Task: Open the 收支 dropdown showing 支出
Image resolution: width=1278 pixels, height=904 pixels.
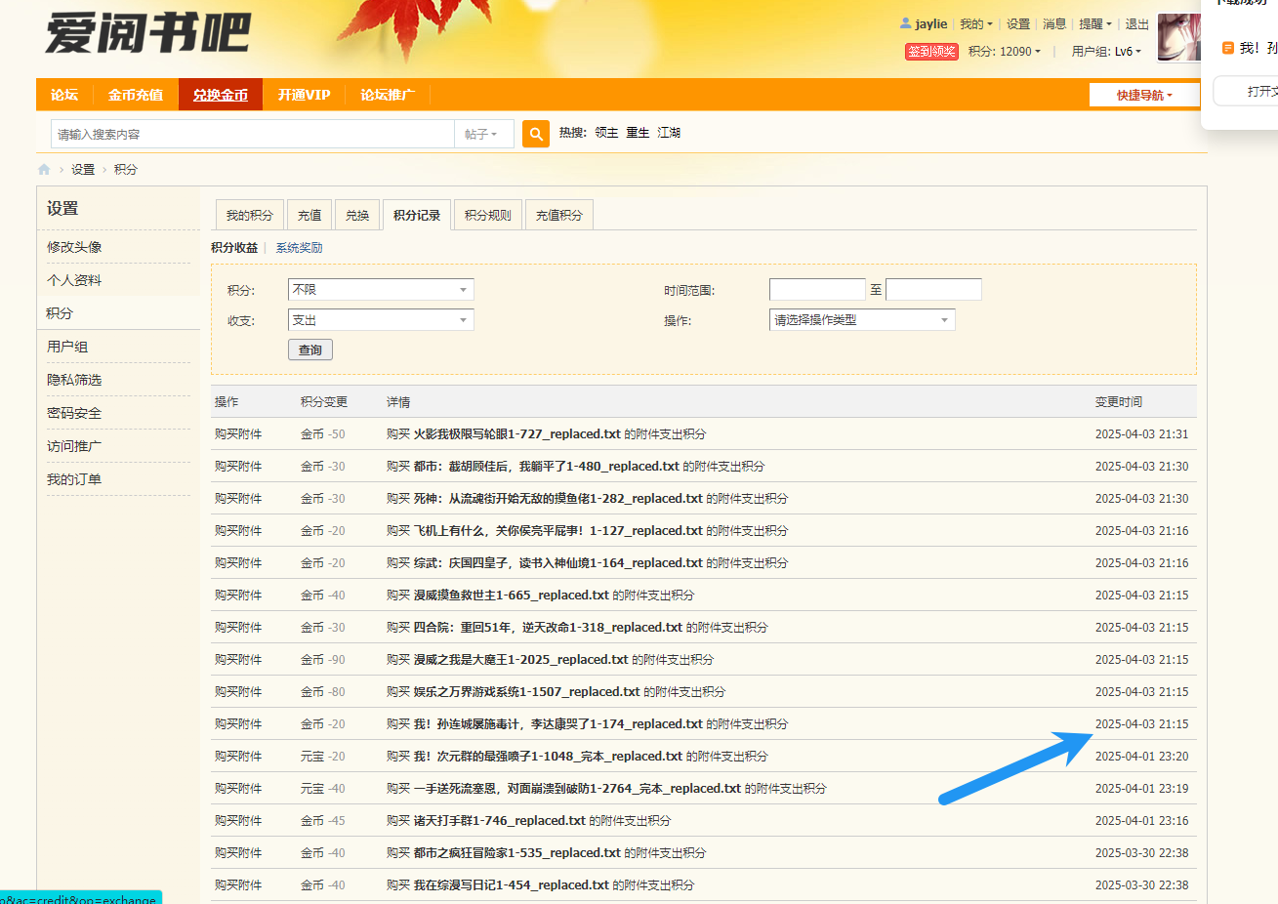Action: [x=381, y=320]
